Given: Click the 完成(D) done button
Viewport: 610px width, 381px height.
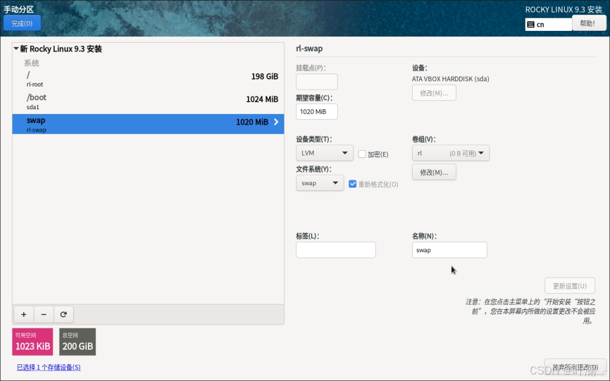Looking at the screenshot, I should pos(22,23).
